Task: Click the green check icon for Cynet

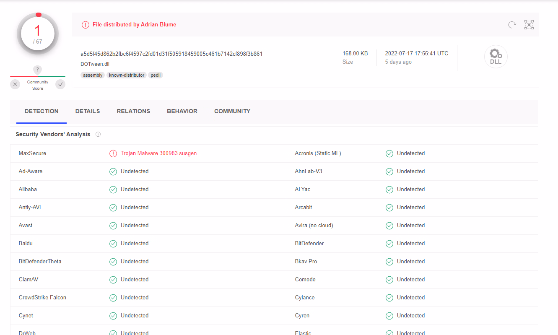Action: (113, 316)
